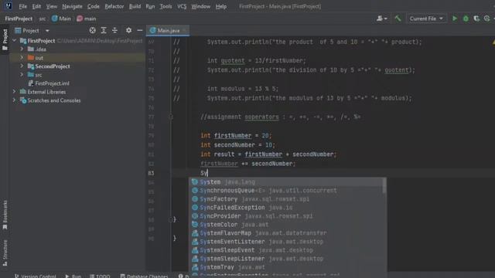Open Database Changes tool window
Screen dimensions: 495x278
click(x=144, y=276)
